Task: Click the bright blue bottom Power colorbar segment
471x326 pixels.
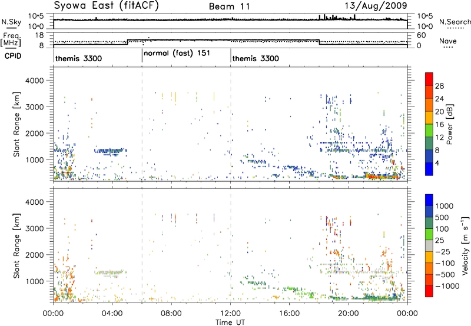Action: 429,169
